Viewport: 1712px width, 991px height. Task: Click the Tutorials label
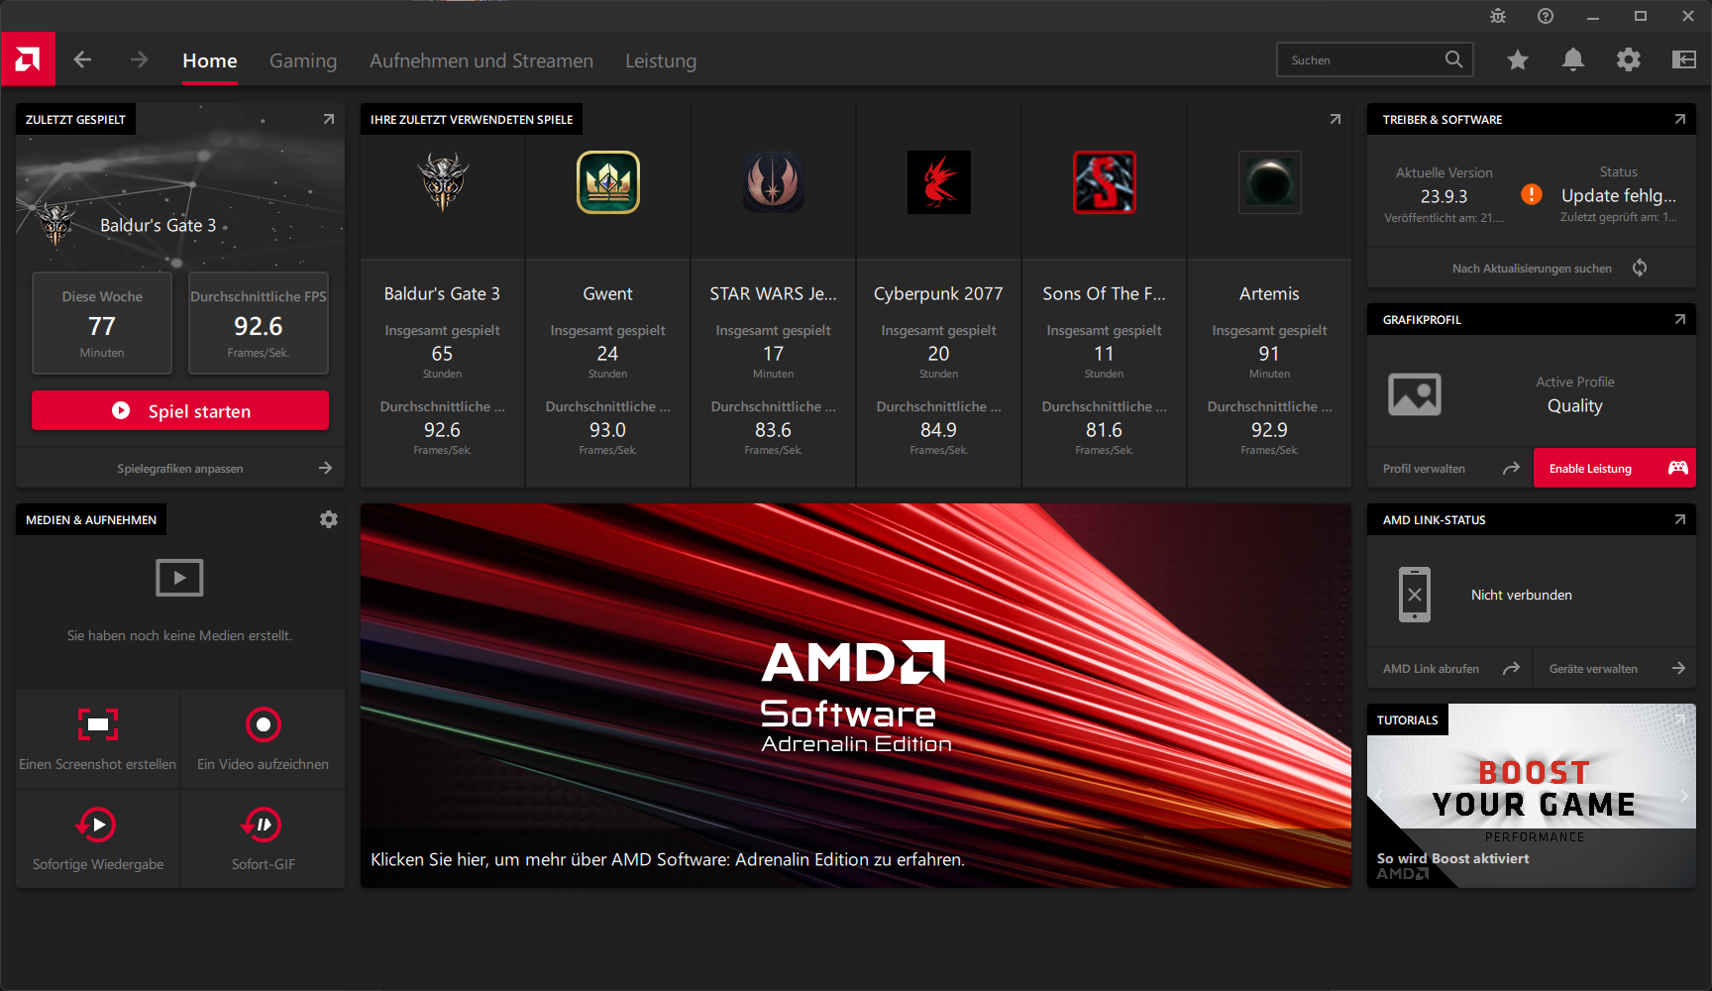coord(1408,719)
